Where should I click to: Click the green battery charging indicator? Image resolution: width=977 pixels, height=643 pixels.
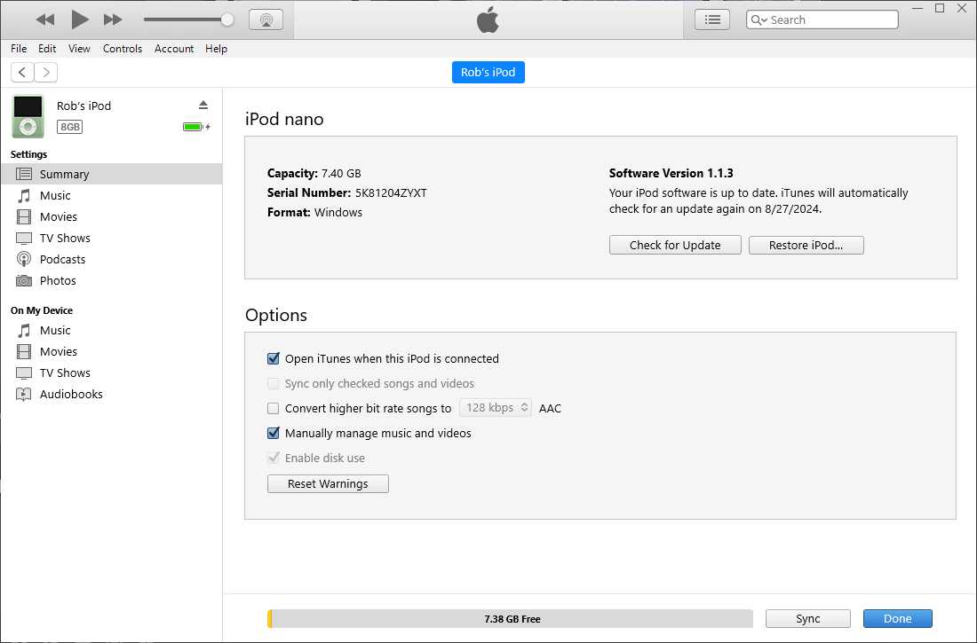click(196, 127)
